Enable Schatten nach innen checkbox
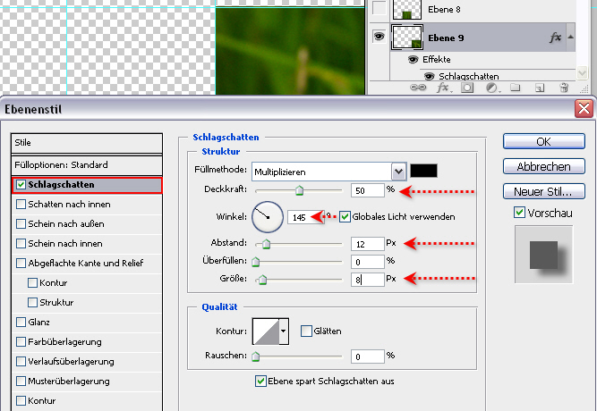This screenshot has height=411, width=597. 21,204
